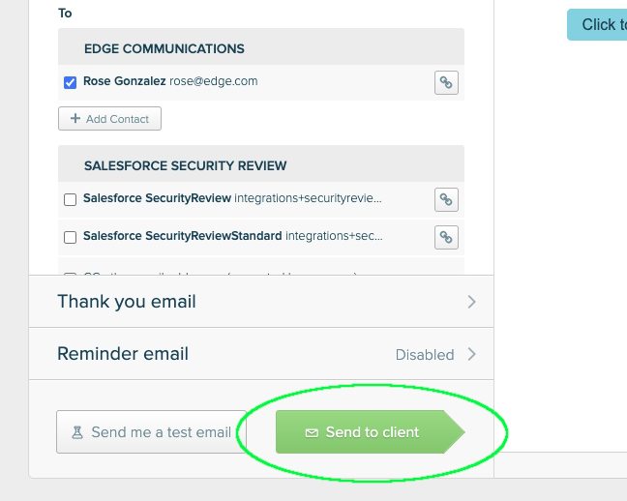Click the envelope icon on Send to client
The image size is (627, 501).
pos(312,432)
